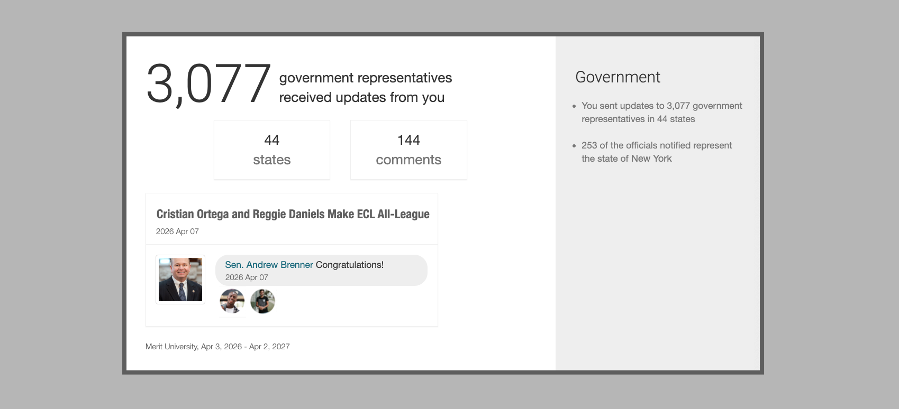Click the comment timestamp 2026 Apr 07
899x409 pixels.
[248, 277]
